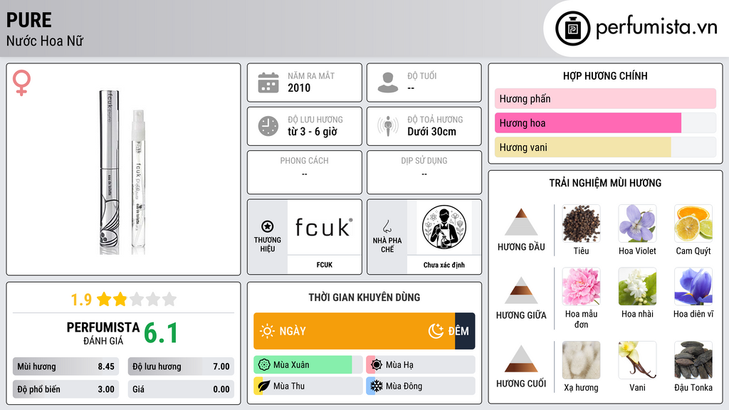Image resolution: width=729 pixels, height=410 pixels.
Task: Select the Mùa Xuân season bar
Action: tap(308, 365)
